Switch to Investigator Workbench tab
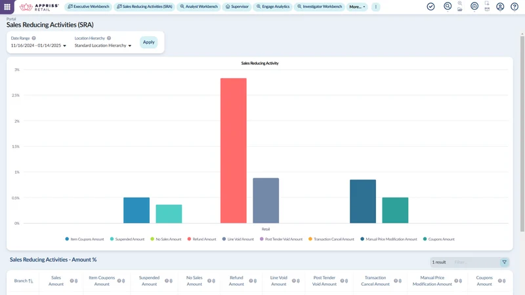Viewport: 525px width, 295px height. pos(320,7)
